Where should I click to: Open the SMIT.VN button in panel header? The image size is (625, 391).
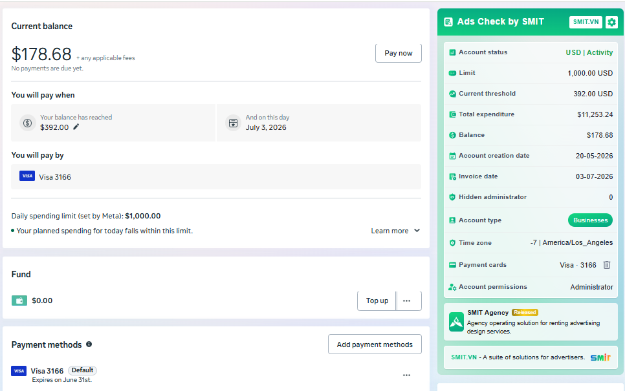(586, 22)
